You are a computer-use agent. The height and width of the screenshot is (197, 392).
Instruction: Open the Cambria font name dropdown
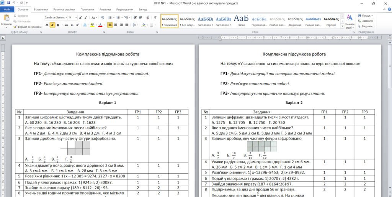pos(56,18)
